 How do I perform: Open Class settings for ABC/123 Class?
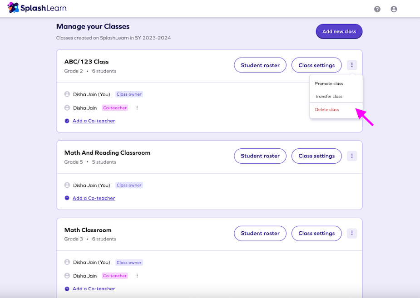click(x=316, y=65)
